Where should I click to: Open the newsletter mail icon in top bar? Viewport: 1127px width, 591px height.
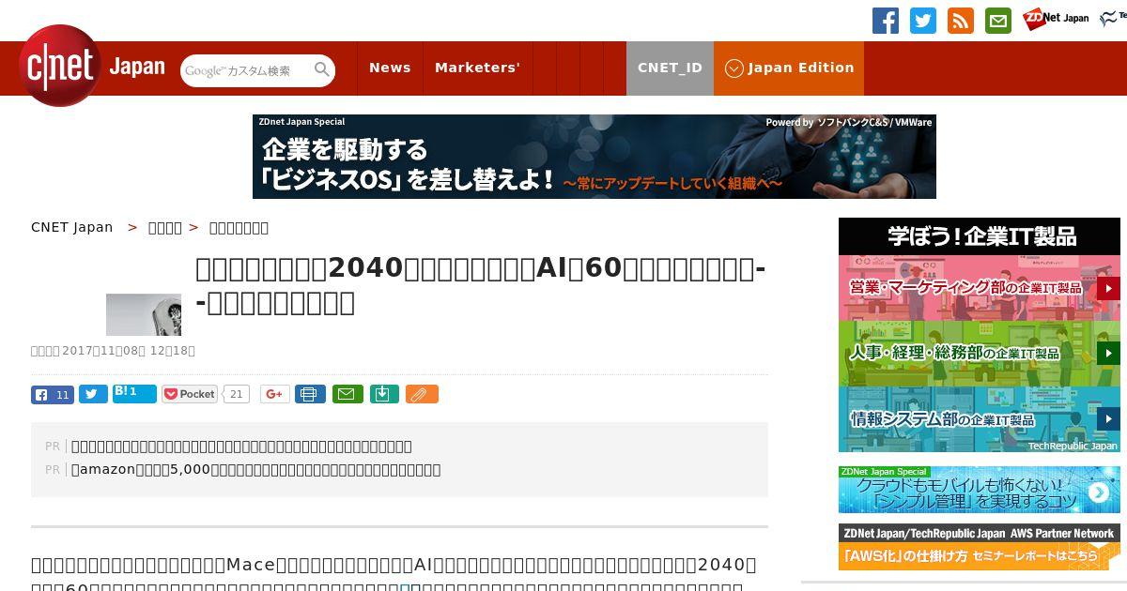point(998,21)
